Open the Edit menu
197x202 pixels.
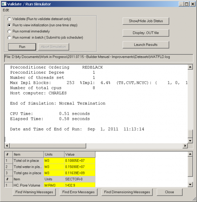pos(6,10)
